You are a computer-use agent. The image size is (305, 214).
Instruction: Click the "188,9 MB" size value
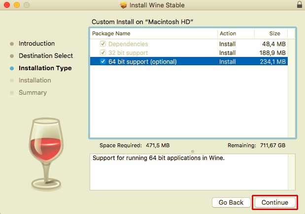pos(272,53)
